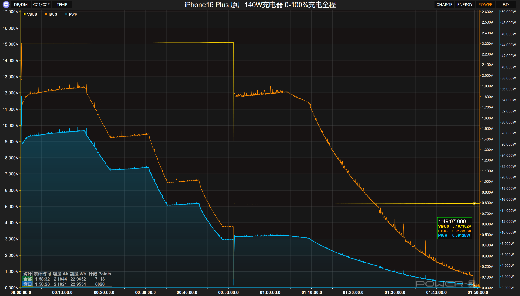Screen dimensions: 520x296
Task: Click the 01:30:00.0 time axis label
Action: (x=395, y=292)
